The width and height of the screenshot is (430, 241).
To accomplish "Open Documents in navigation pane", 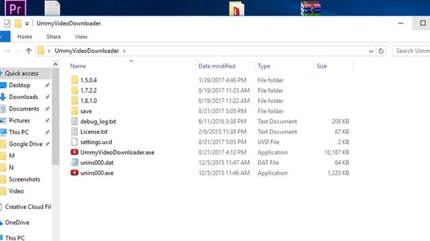I will [24, 108].
